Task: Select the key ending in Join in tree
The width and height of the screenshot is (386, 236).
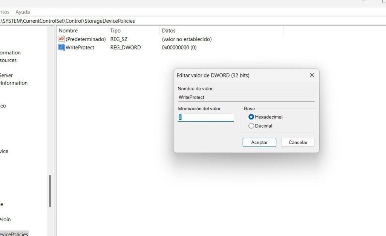Action: click(5, 219)
